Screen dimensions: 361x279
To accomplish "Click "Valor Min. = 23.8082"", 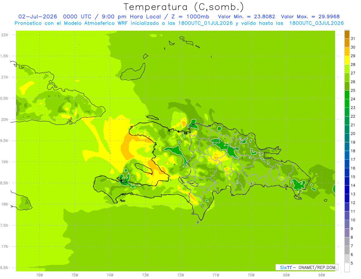I will point(247,17).
